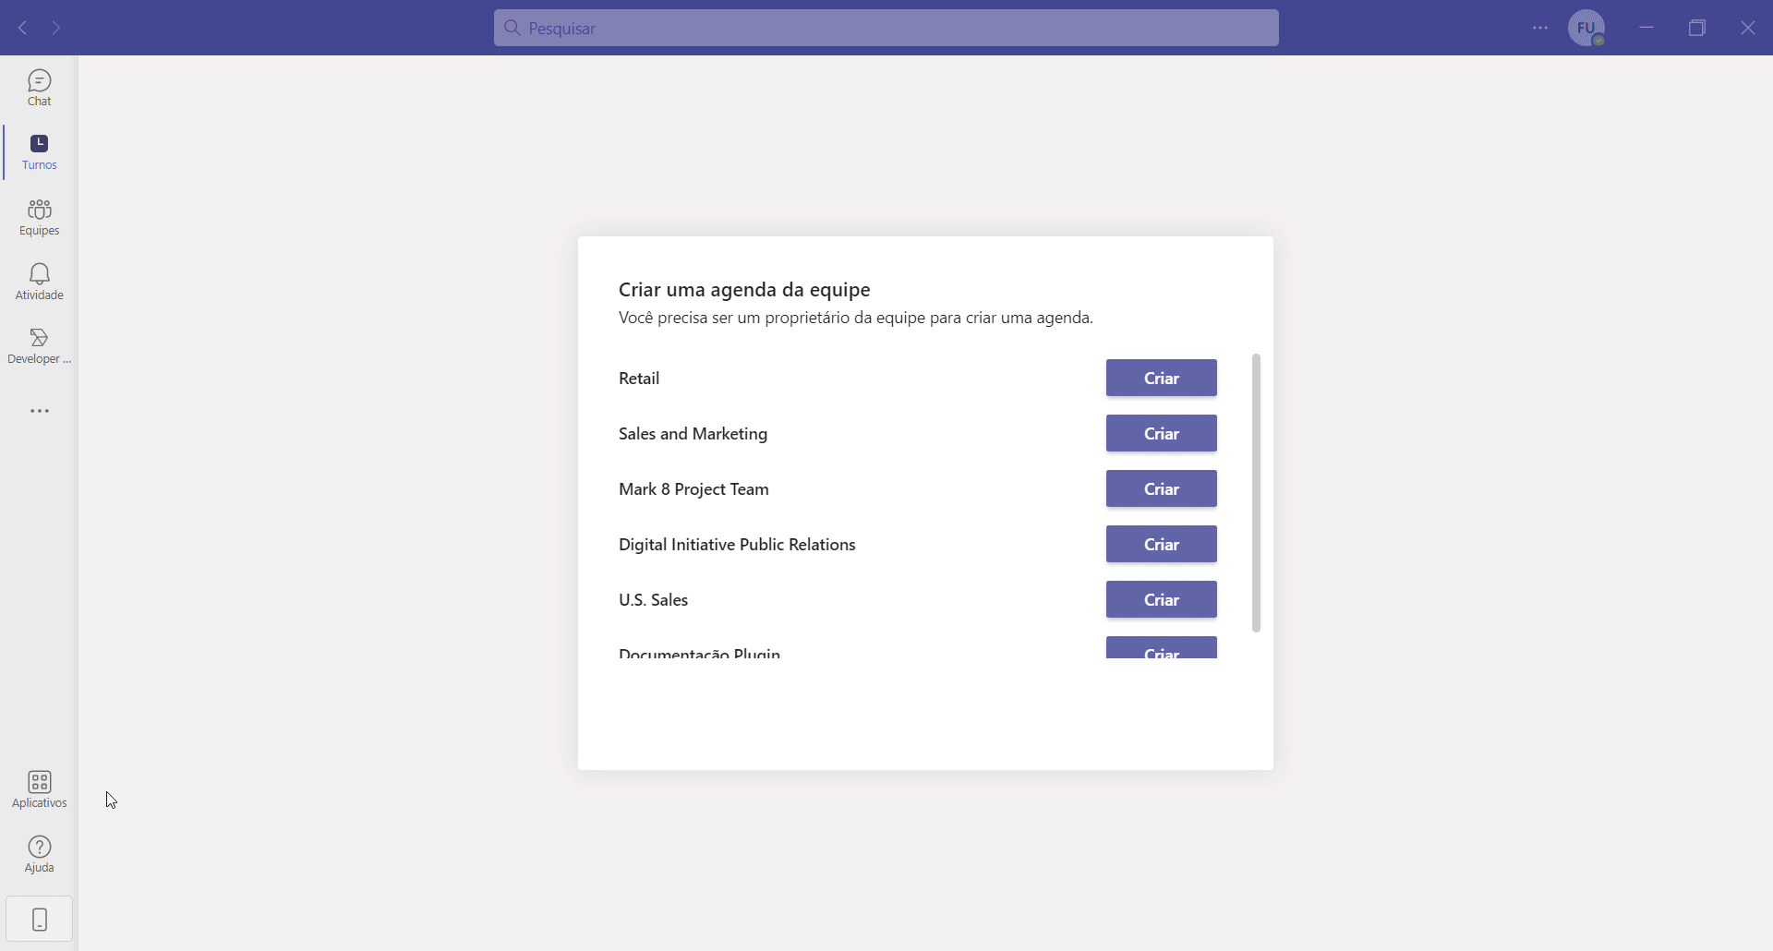1773x951 pixels.
Task: View the Atividade notifications
Action: [x=39, y=282]
